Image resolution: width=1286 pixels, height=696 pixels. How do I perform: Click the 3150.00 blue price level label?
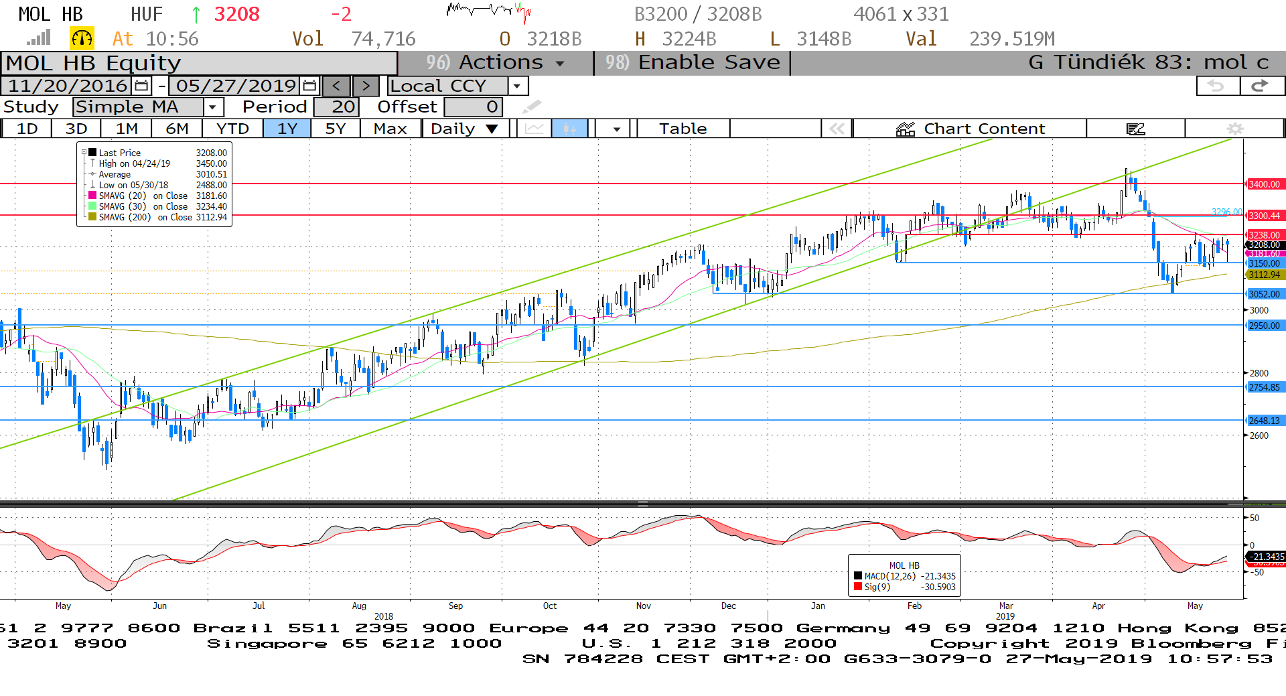pos(1265,263)
